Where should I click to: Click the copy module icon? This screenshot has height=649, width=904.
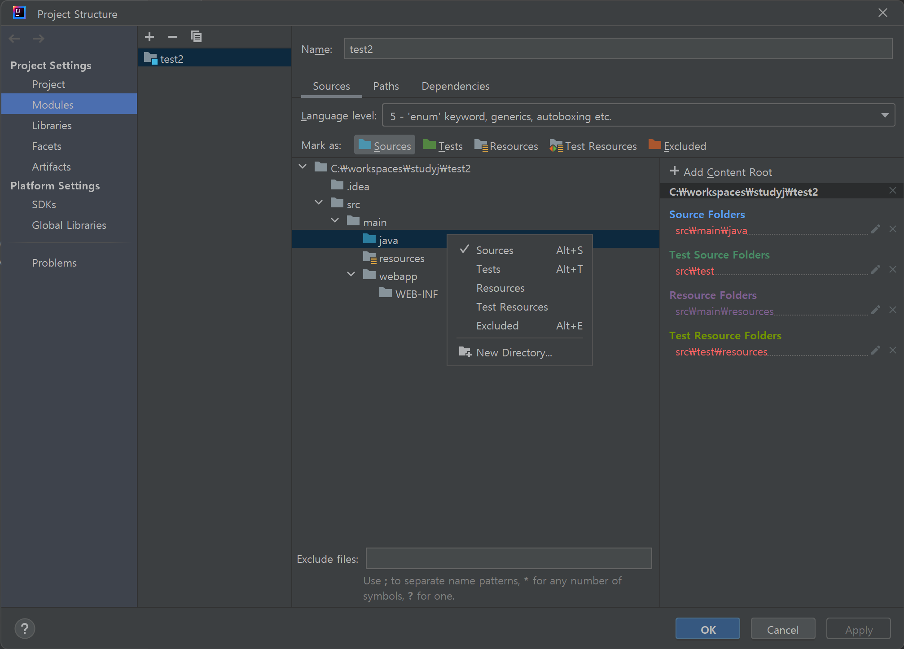196,37
